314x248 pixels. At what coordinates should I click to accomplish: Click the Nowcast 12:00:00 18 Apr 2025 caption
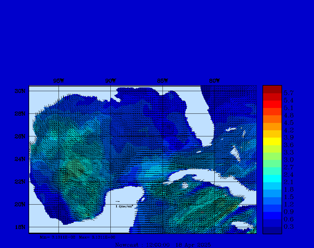click(163, 245)
